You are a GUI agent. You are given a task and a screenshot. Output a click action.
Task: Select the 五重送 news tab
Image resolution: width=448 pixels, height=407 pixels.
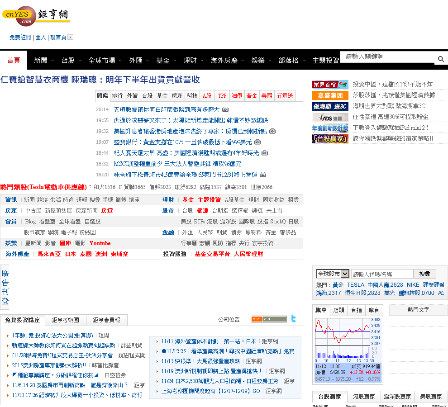pyautogui.click(x=285, y=96)
